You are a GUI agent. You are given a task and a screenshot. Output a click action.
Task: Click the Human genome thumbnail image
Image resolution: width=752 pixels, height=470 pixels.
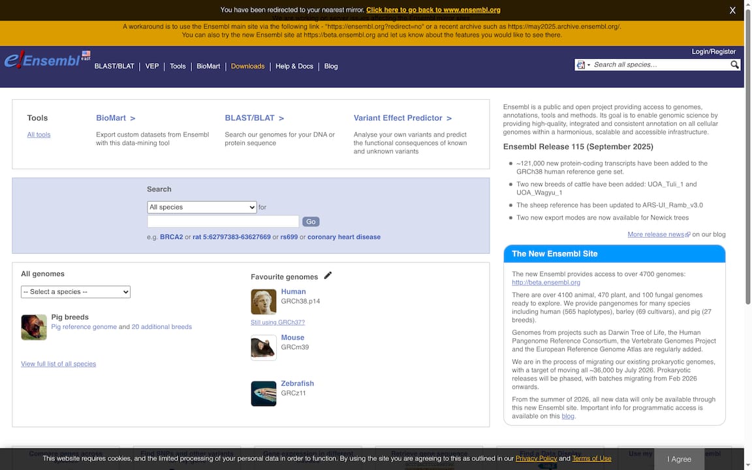pyautogui.click(x=264, y=302)
